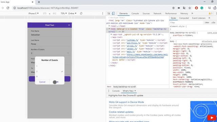Cancel the Number of Guests dialog
The height and width of the screenshot is (122, 217).
point(42,82)
